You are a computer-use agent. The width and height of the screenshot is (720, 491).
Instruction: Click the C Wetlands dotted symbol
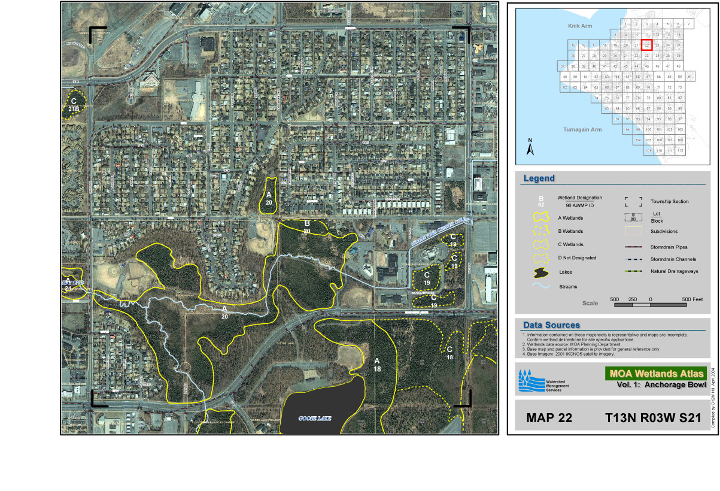(541, 245)
